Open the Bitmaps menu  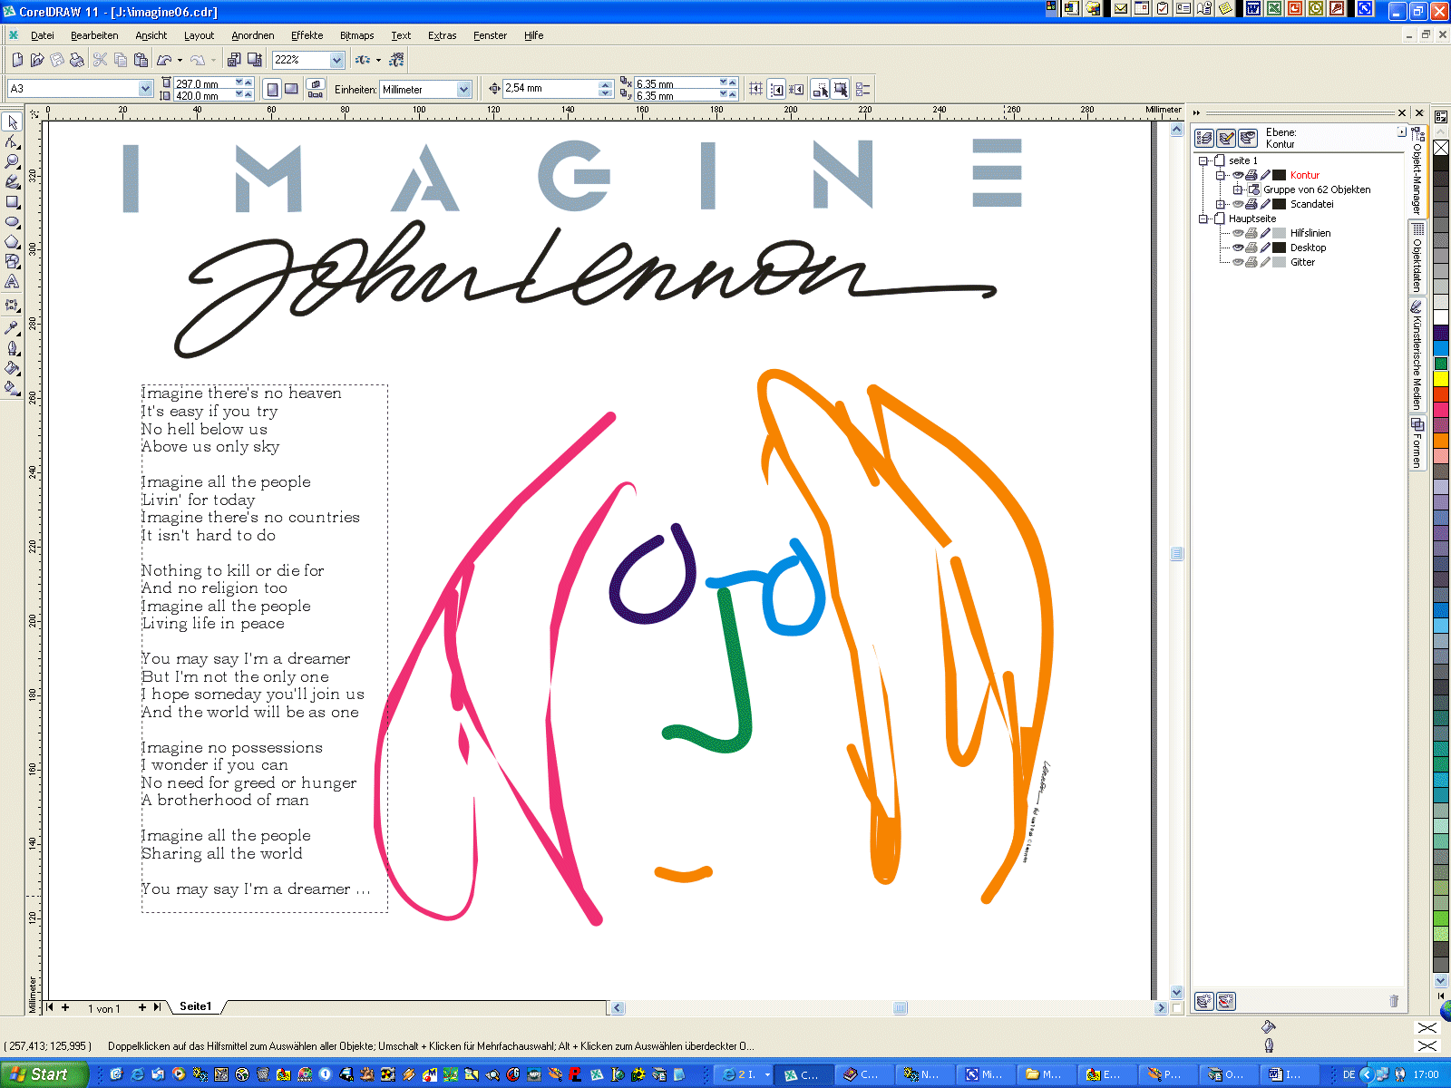point(356,35)
